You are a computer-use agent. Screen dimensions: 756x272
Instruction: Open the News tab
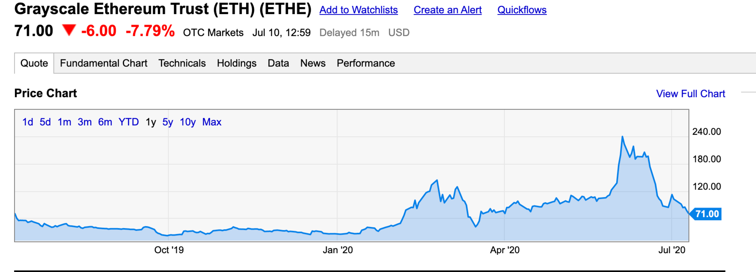pyautogui.click(x=313, y=63)
